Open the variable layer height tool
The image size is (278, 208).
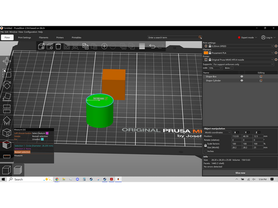point(142,46)
